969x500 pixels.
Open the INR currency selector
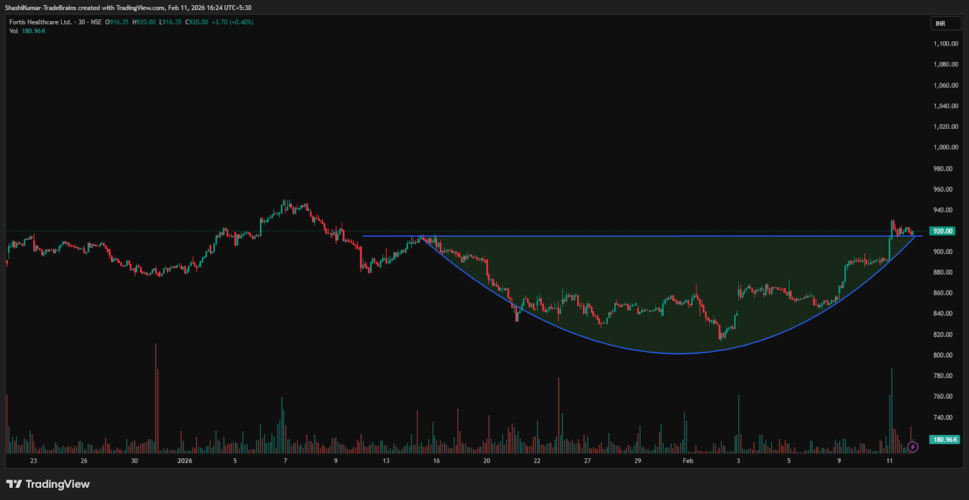tap(945, 24)
